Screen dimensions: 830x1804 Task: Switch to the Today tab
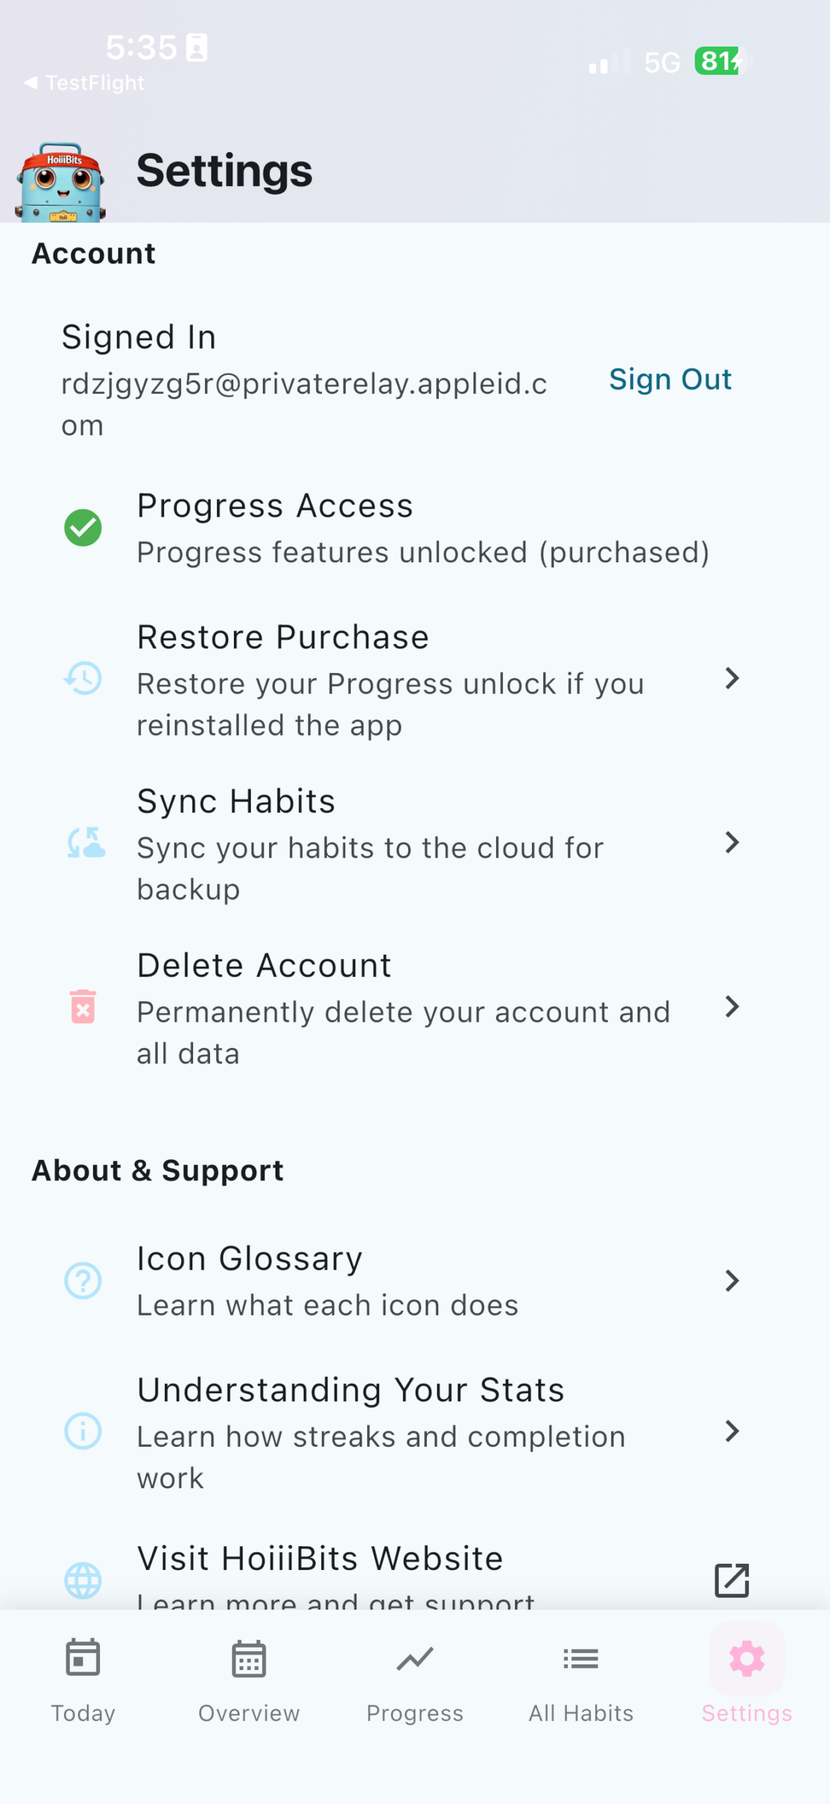point(83,1679)
